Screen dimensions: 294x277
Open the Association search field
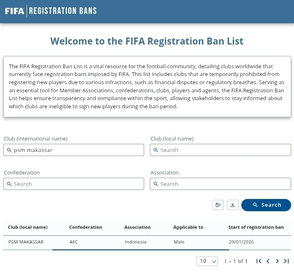point(220,184)
